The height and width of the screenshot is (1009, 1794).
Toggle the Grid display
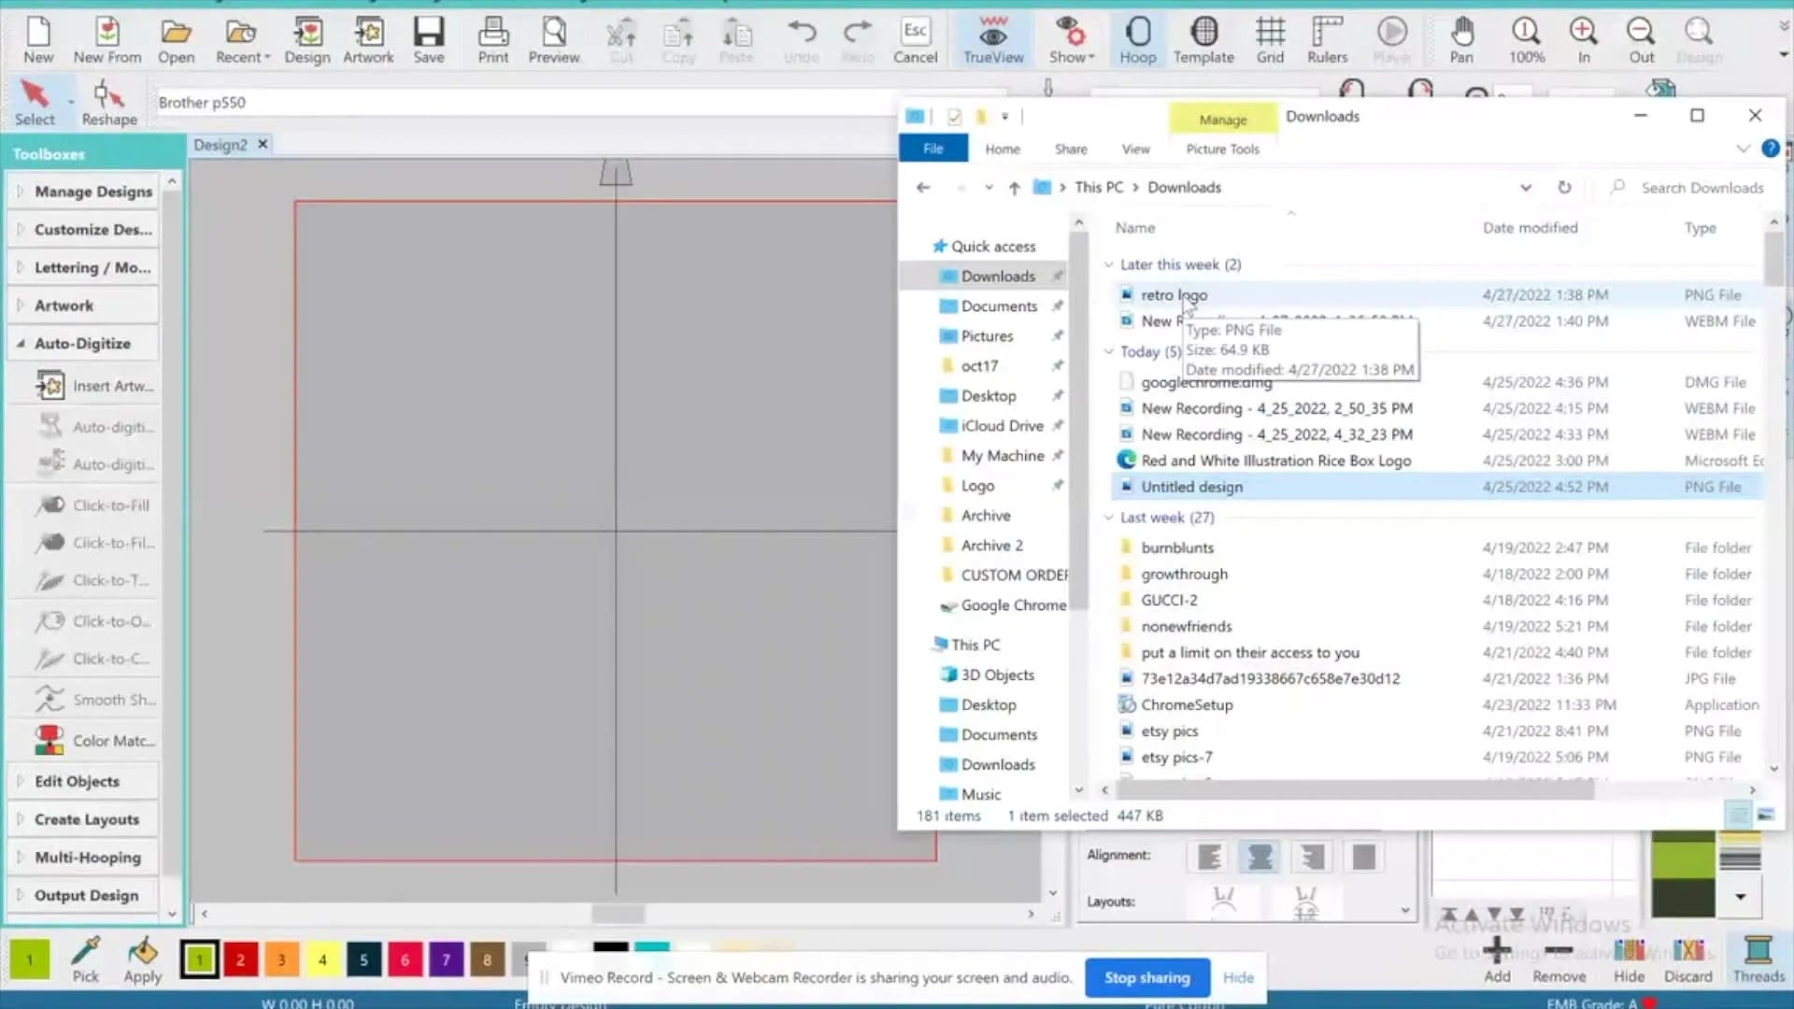(1269, 41)
